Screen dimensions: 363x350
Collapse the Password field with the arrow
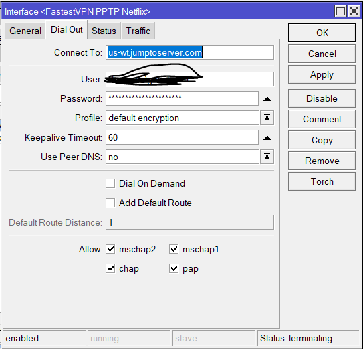click(267, 99)
